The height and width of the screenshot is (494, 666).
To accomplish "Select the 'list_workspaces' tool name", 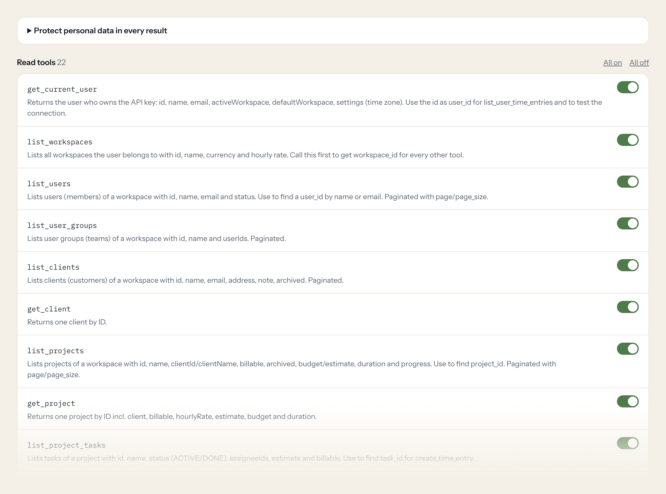I will tap(60, 142).
